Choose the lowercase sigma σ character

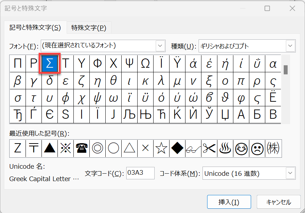tap(18, 97)
